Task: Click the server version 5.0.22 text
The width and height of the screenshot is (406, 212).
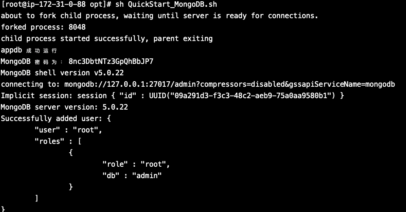Action: click(x=113, y=107)
